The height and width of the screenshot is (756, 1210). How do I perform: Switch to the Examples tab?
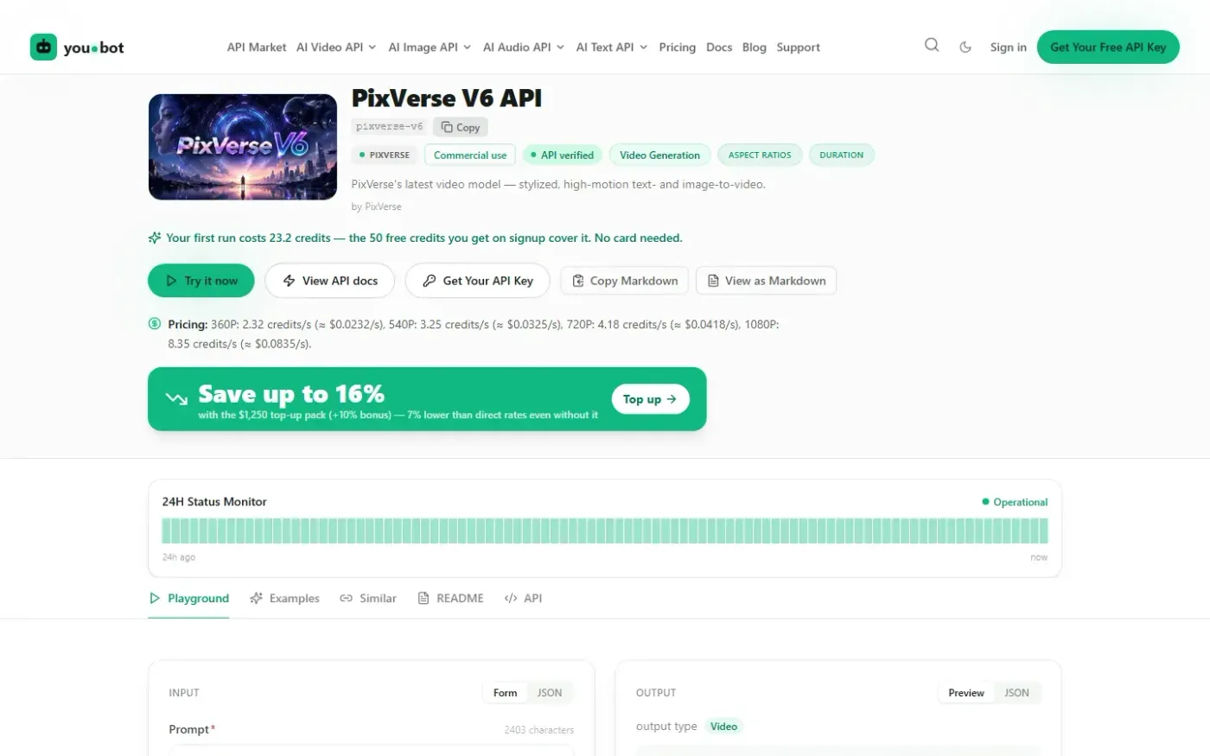[x=284, y=598]
